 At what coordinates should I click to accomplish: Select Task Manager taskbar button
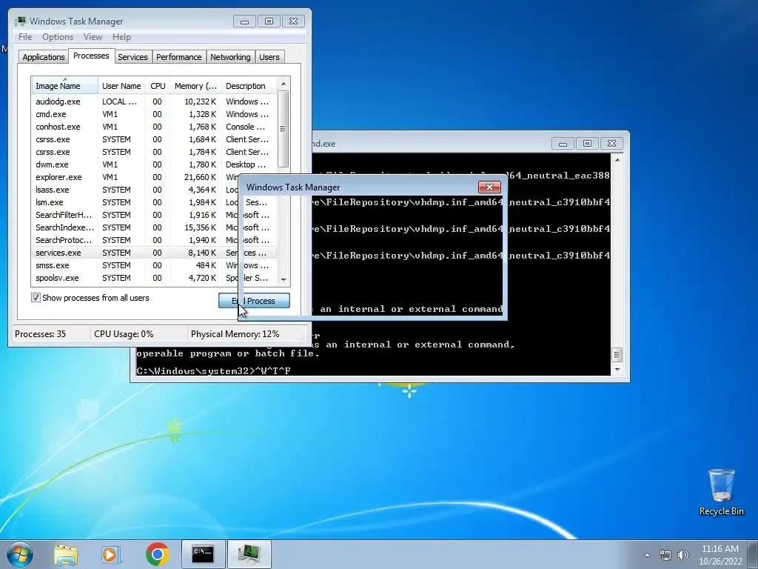(249, 554)
